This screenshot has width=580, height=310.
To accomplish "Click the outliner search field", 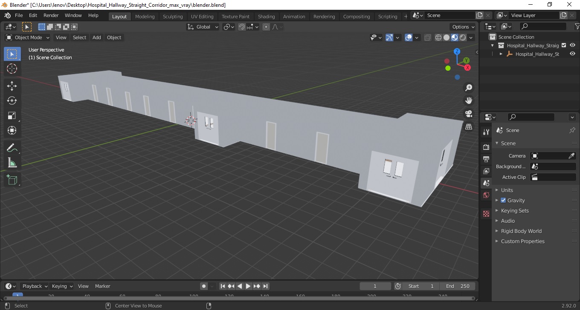I will (x=543, y=26).
